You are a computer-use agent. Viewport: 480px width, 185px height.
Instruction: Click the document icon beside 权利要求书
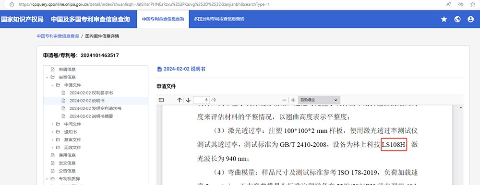tap(63, 92)
